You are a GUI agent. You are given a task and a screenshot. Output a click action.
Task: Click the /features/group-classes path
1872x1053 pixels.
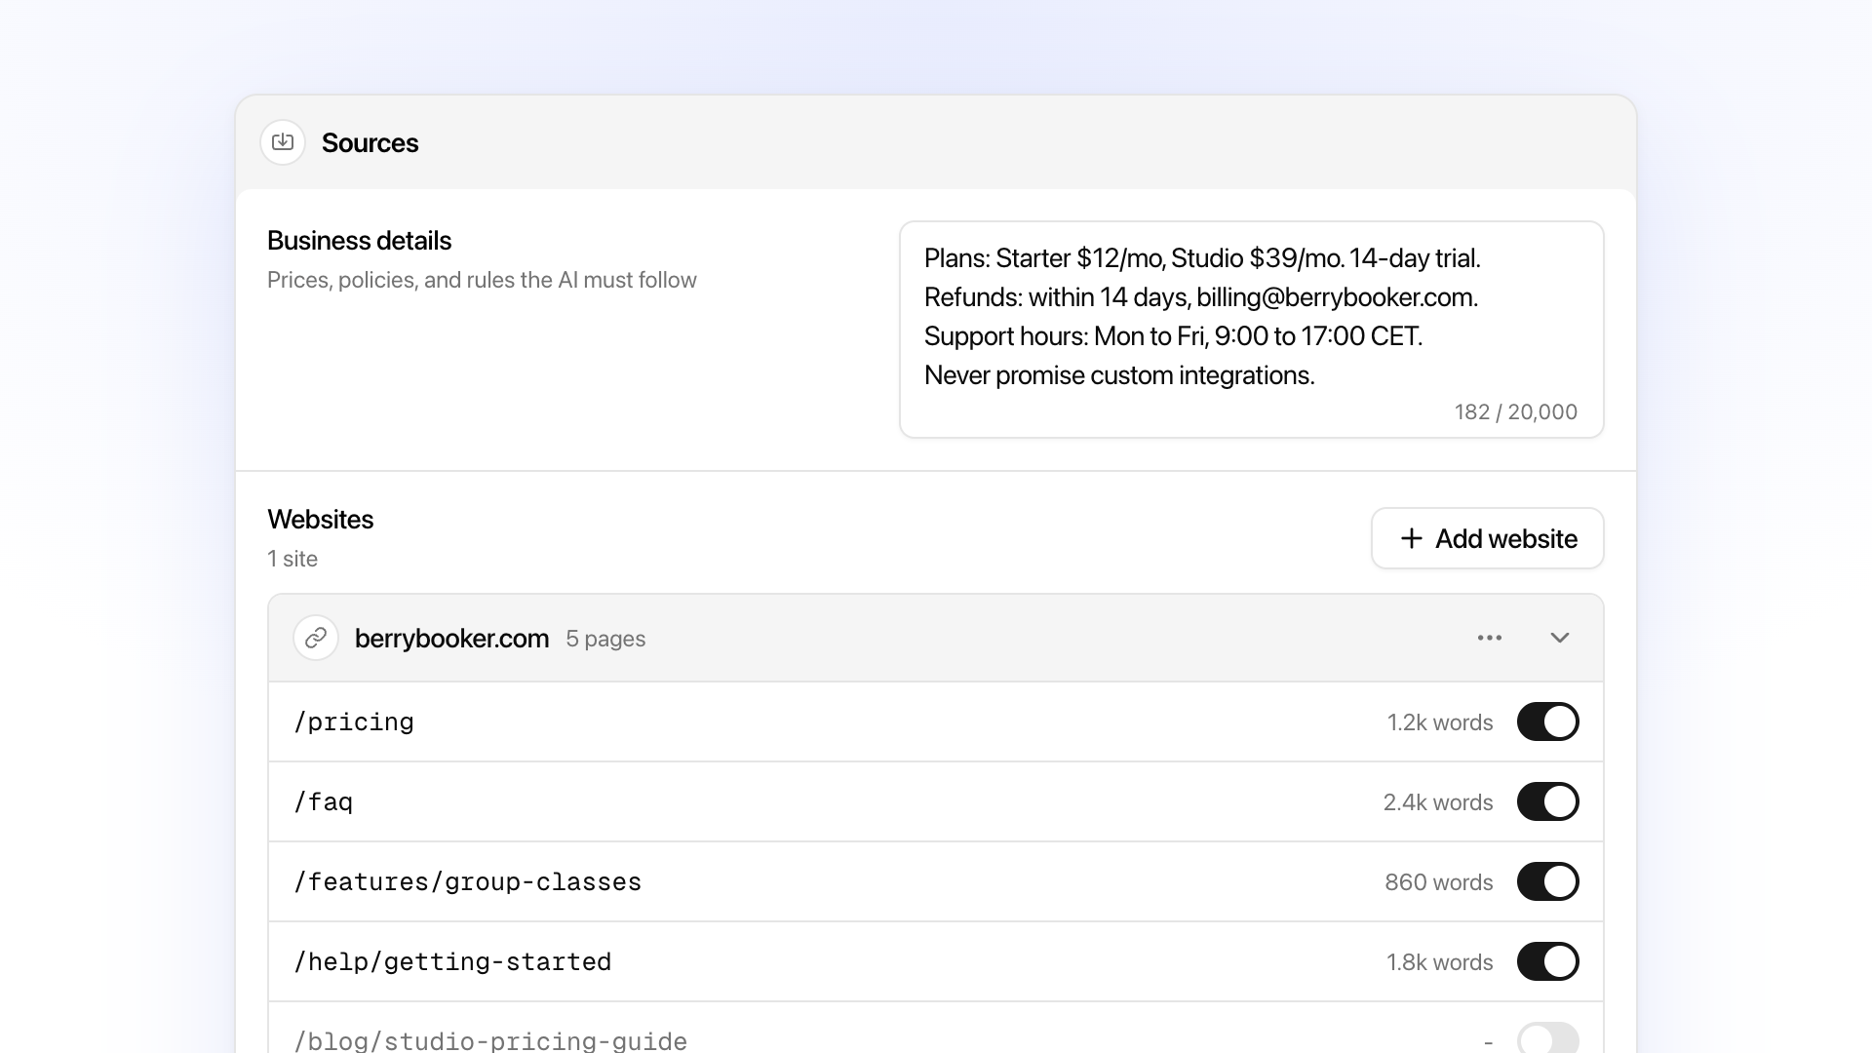pyautogui.click(x=468, y=882)
